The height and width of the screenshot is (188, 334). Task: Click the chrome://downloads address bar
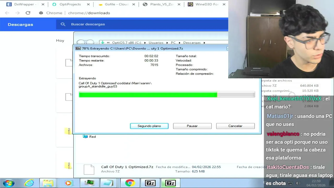[89, 13]
